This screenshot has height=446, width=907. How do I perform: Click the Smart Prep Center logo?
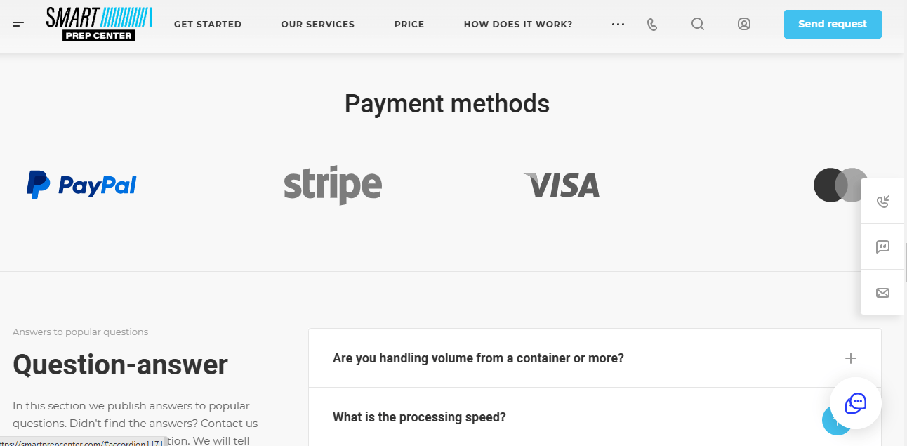click(x=98, y=24)
